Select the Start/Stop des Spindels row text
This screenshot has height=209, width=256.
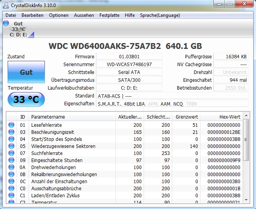(57, 139)
